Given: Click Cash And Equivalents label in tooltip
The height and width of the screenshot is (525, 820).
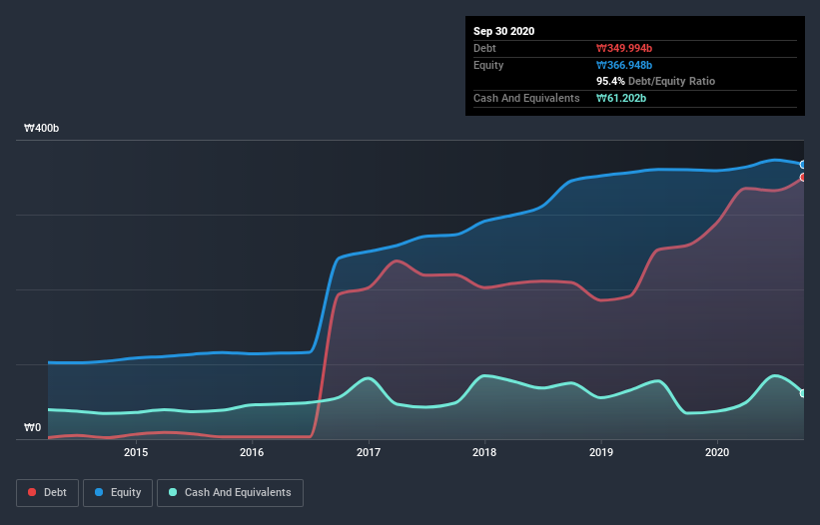Looking at the screenshot, I should (526, 98).
